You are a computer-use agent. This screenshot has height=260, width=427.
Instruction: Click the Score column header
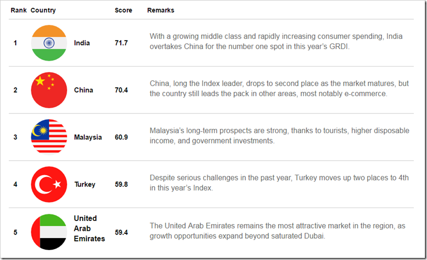click(123, 10)
